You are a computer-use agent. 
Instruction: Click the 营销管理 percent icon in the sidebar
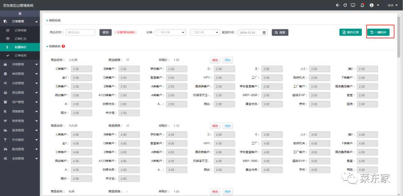(5, 112)
